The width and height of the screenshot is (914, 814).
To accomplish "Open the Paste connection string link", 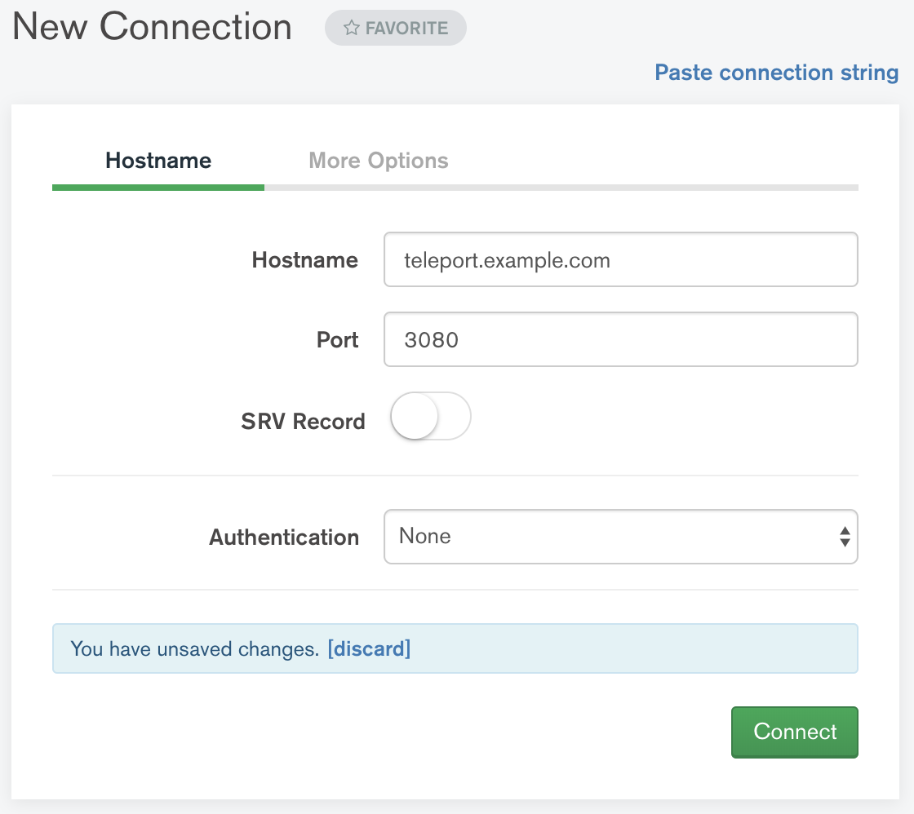I will (x=775, y=73).
